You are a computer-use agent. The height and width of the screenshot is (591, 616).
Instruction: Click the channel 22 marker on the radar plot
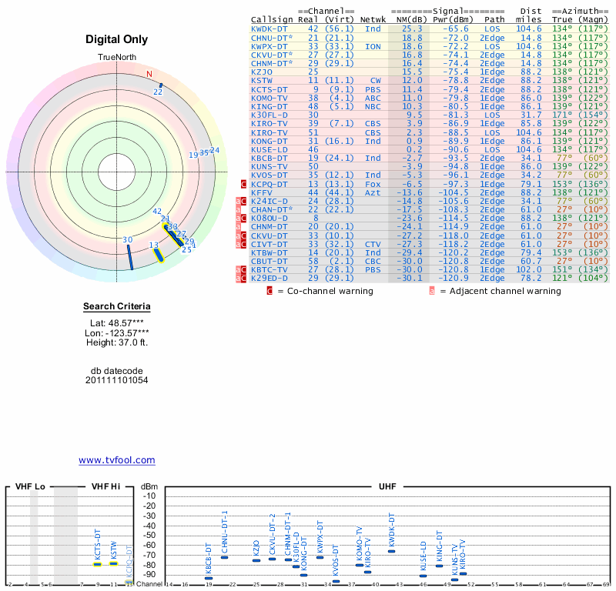pos(161,85)
